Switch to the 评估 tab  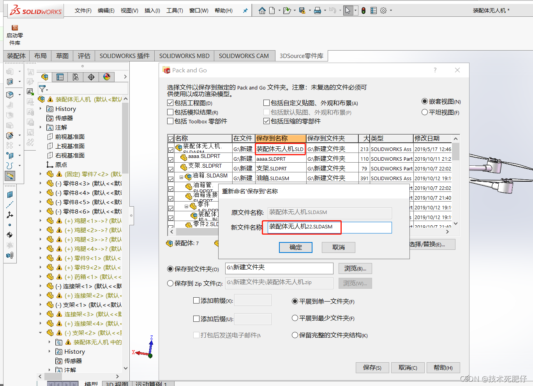84,56
